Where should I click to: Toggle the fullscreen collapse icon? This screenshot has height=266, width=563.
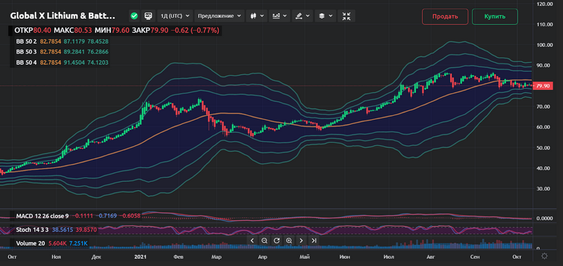pyautogui.click(x=346, y=15)
